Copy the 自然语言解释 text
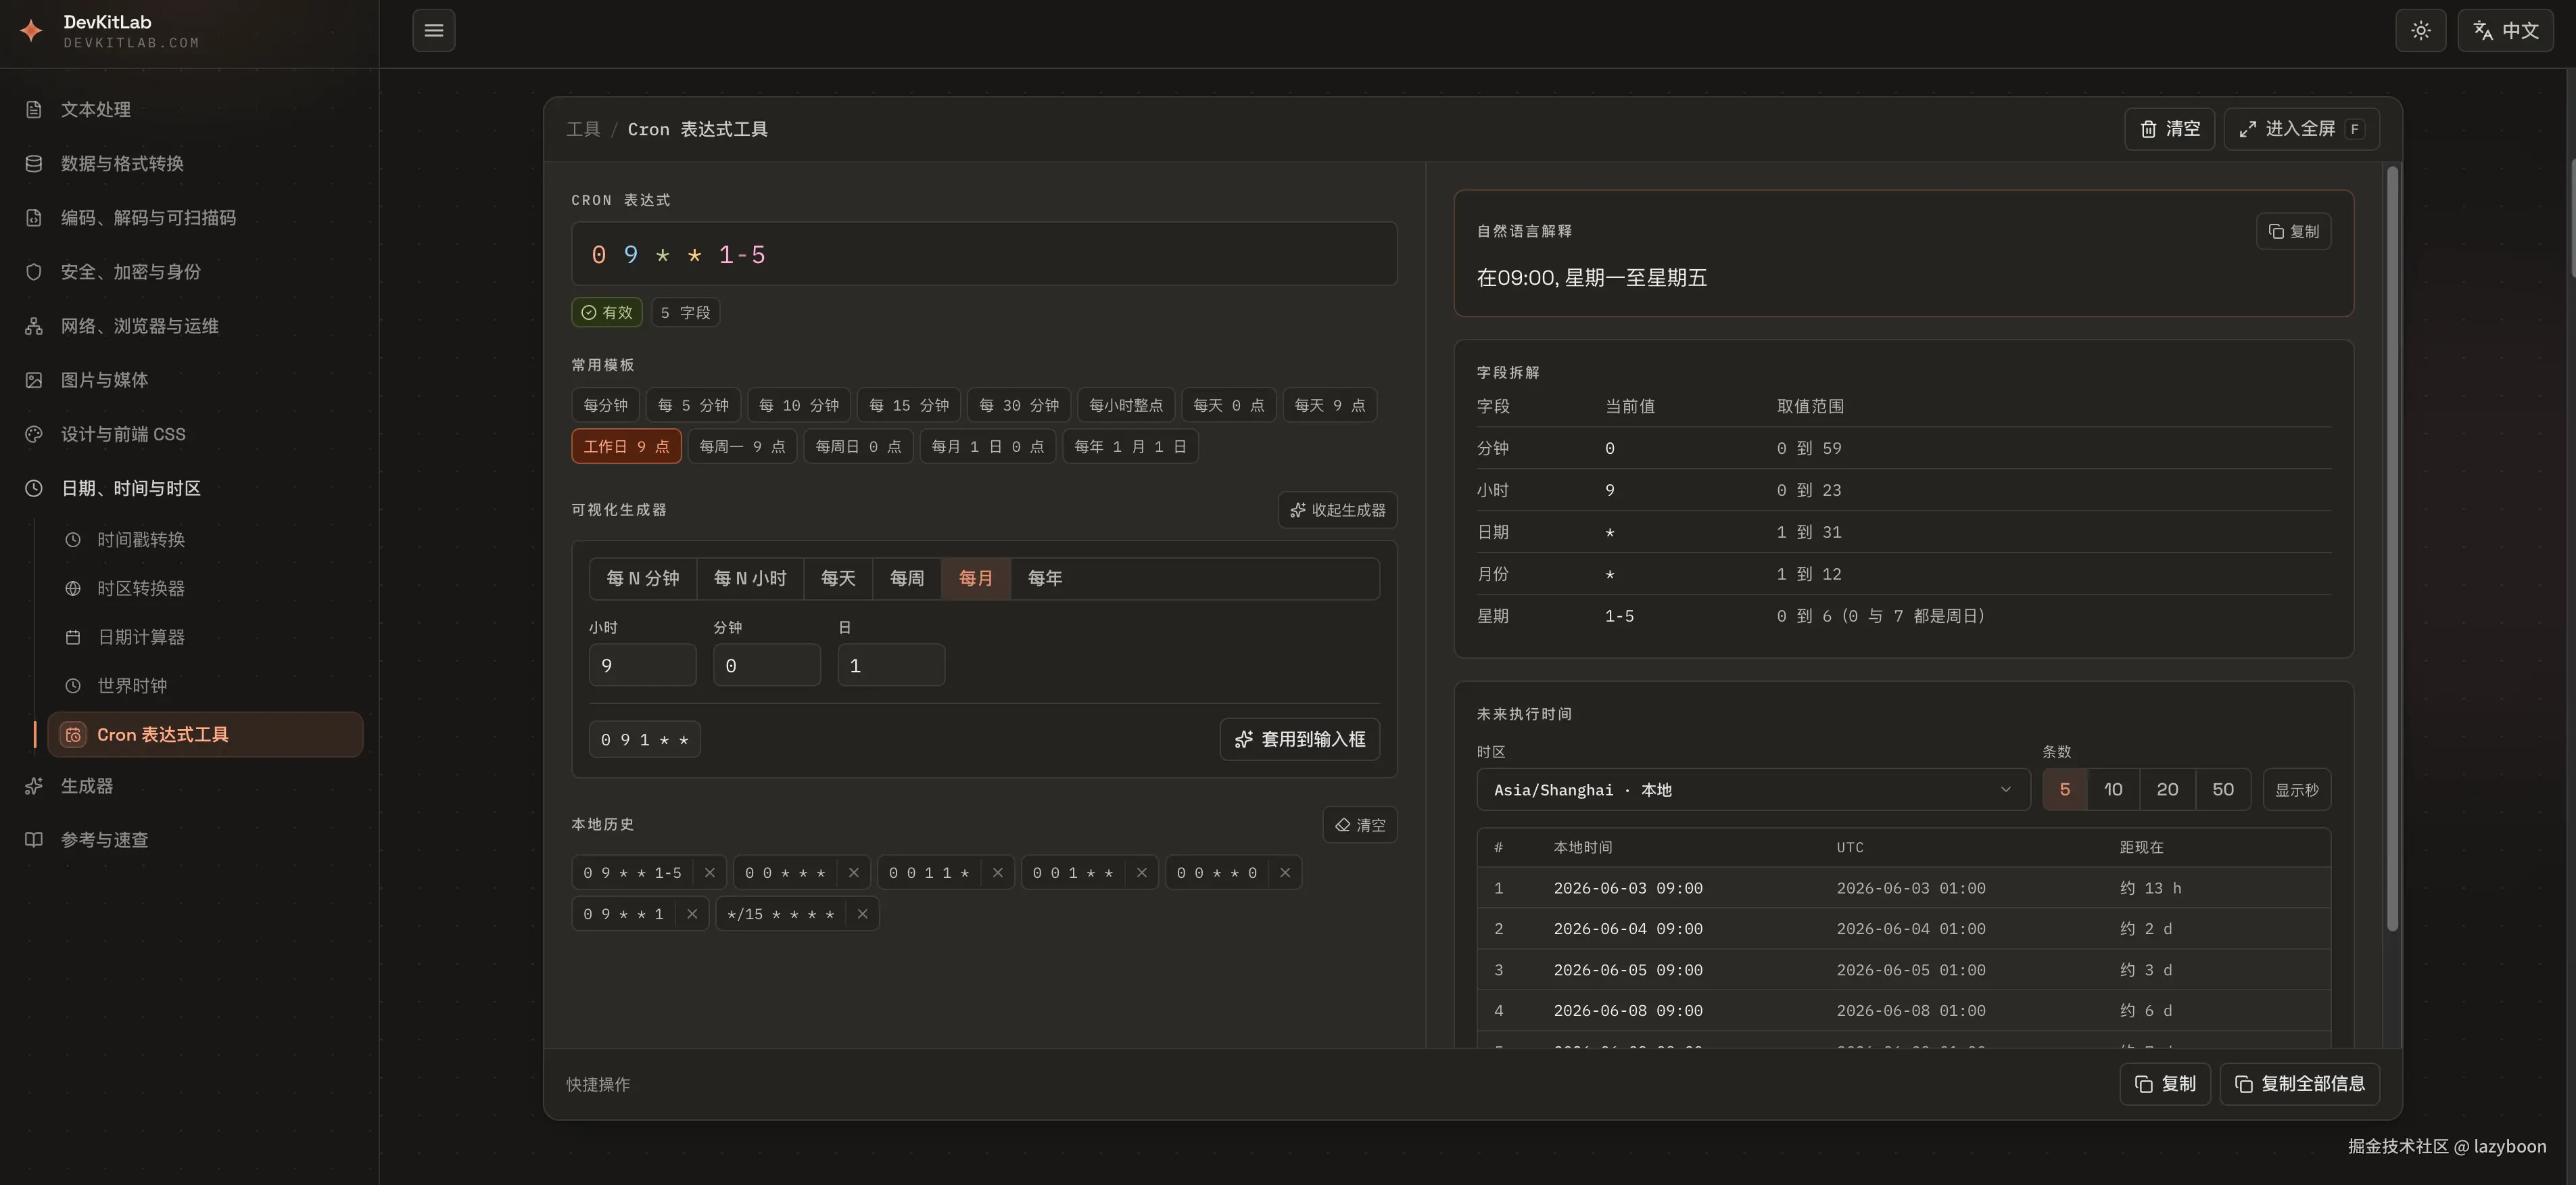The width and height of the screenshot is (2576, 1185). tap(2294, 231)
